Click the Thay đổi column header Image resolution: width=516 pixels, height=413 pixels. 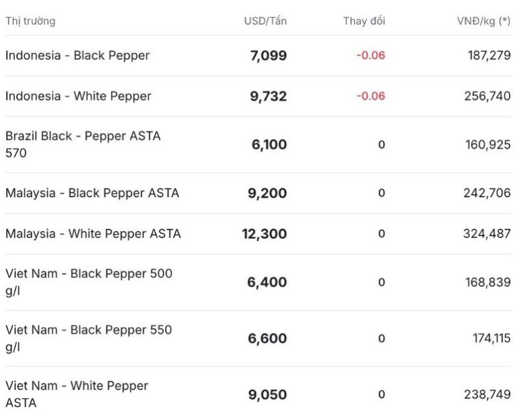pos(364,21)
